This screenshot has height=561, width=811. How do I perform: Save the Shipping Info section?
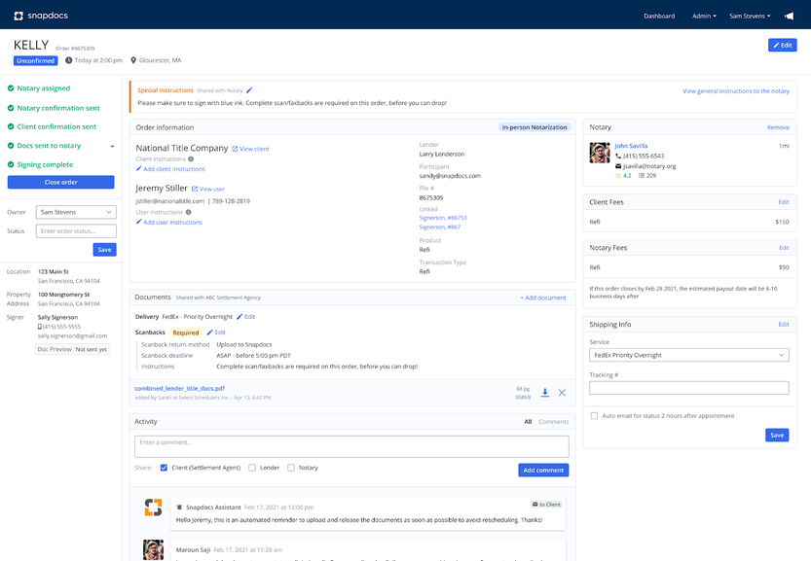pos(777,435)
